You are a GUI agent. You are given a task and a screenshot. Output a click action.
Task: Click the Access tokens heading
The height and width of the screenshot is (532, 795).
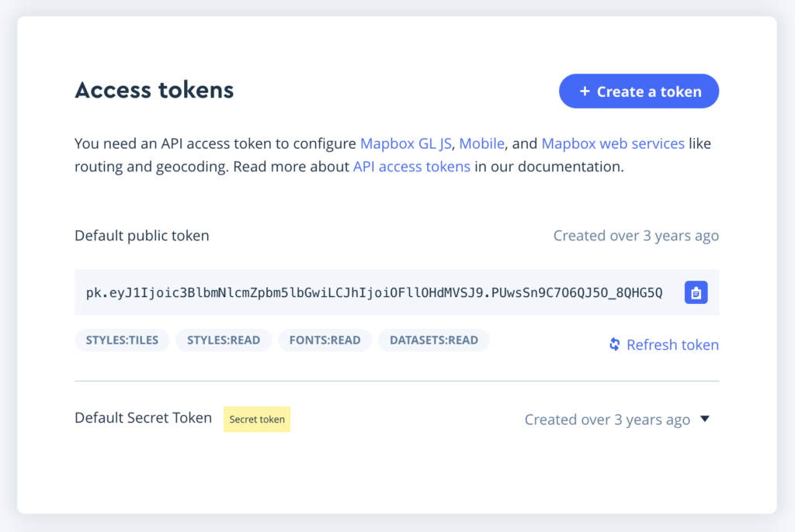(154, 90)
